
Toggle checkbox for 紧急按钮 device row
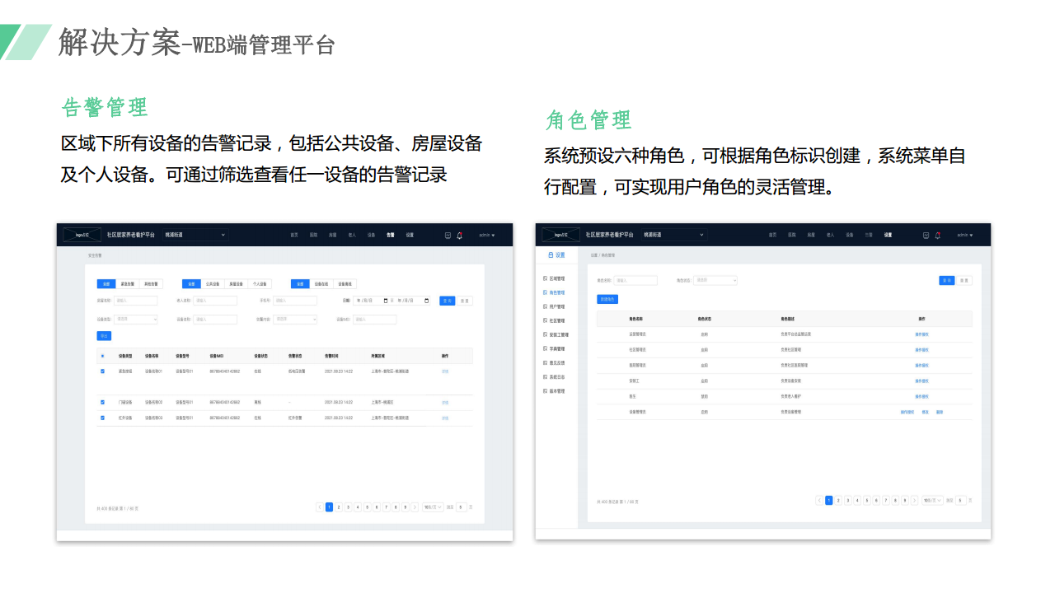point(102,371)
